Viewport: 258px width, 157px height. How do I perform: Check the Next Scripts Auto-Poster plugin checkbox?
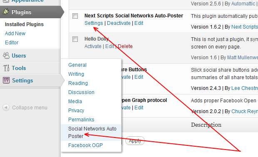(x=75, y=16)
